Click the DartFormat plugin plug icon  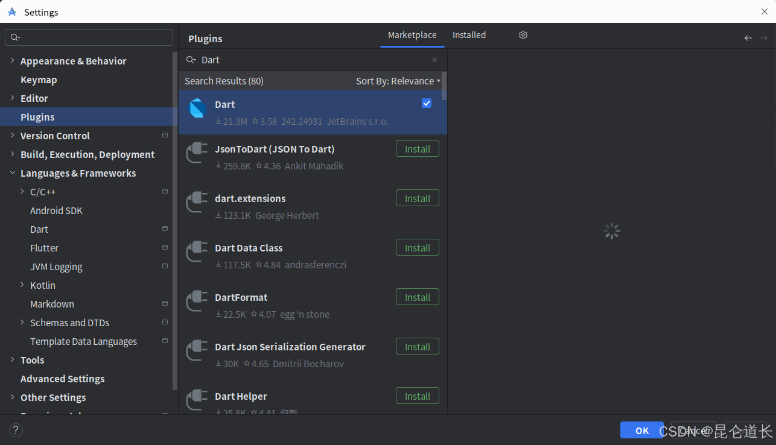click(x=197, y=301)
